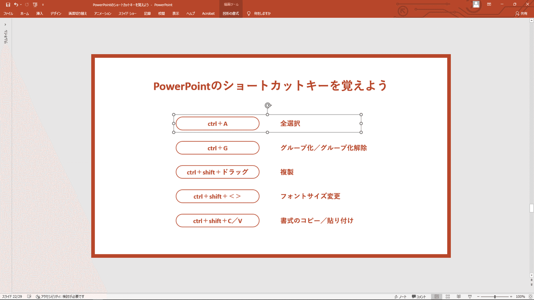Click the 全選択 text
Image resolution: width=534 pixels, height=300 pixels.
(x=290, y=124)
